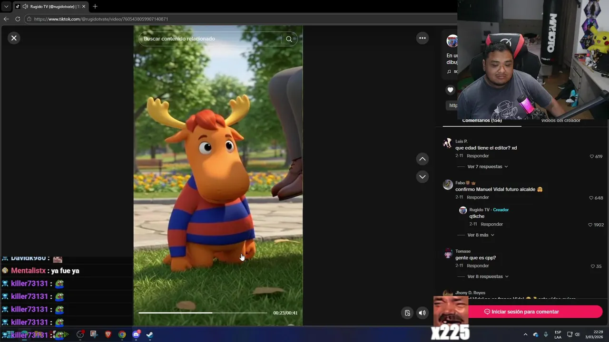Like the video with the heart icon
Viewport: 609px width, 342px height.
coord(451,90)
